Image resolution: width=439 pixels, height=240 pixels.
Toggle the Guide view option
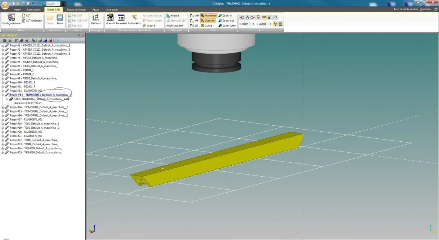(x=206, y=25)
